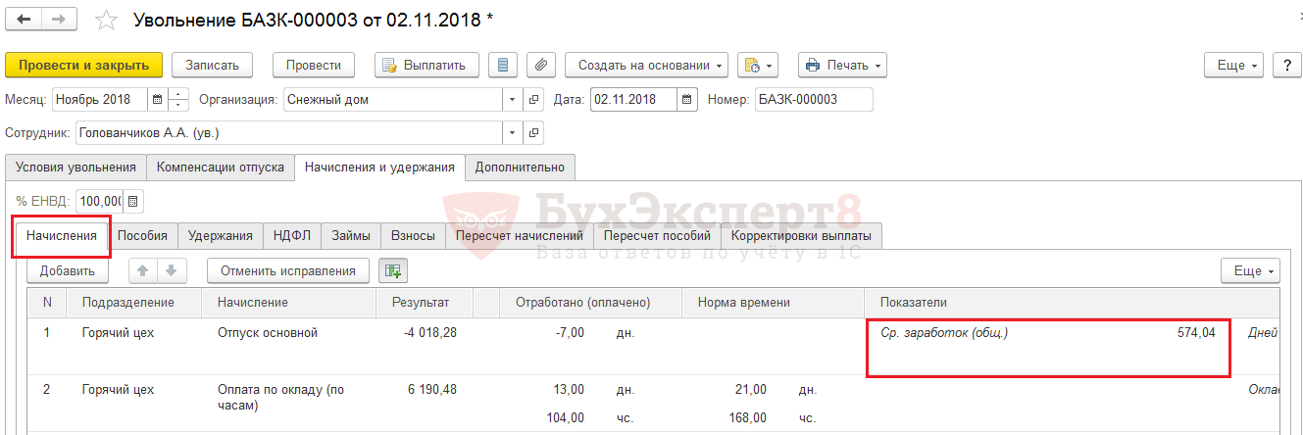Open the Корректировки выплаты sub-tab

pos(801,236)
